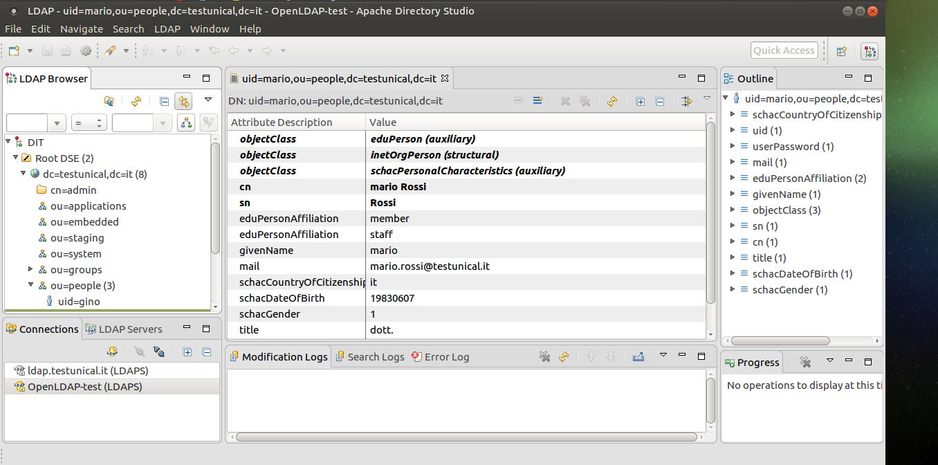The height and width of the screenshot is (465, 938).
Task: Toggle the quick search subtree scope button
Action: [x=185, y=123]
